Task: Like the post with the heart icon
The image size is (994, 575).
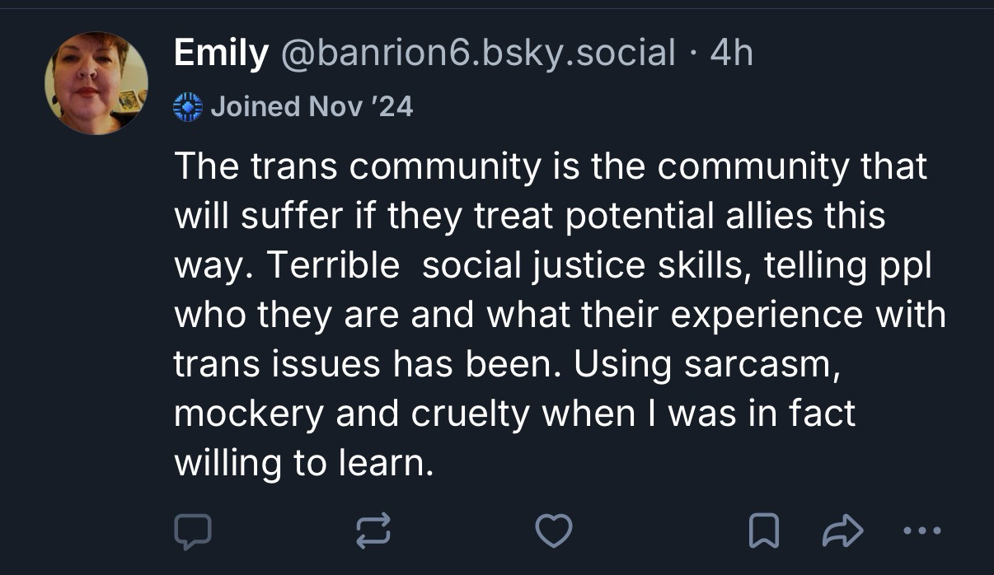Action: click(x=553, y=532)
